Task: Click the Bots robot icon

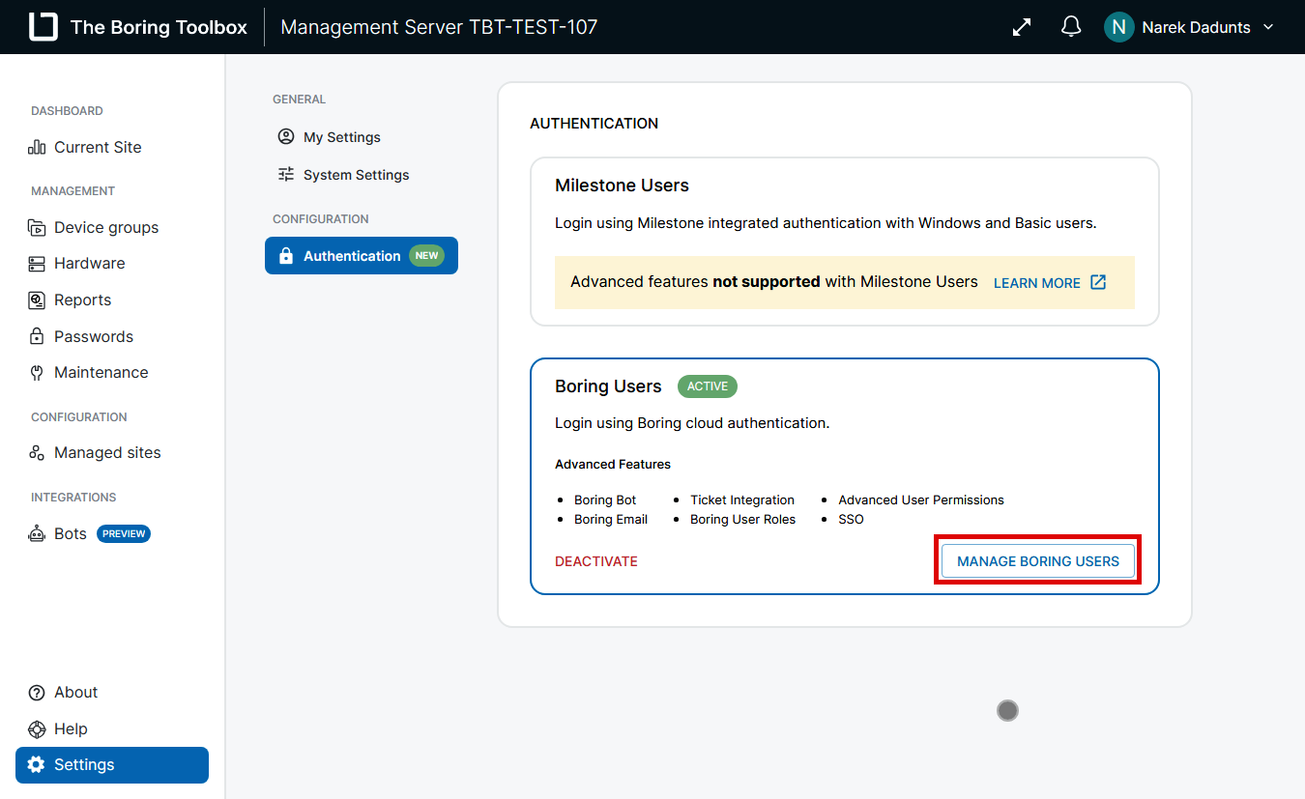Action: pyautogui.click(x=37, y=533)
